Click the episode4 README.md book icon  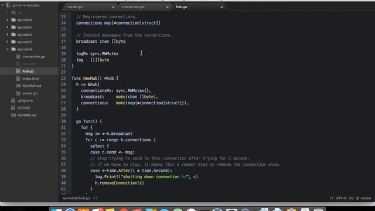click(18, 86)
